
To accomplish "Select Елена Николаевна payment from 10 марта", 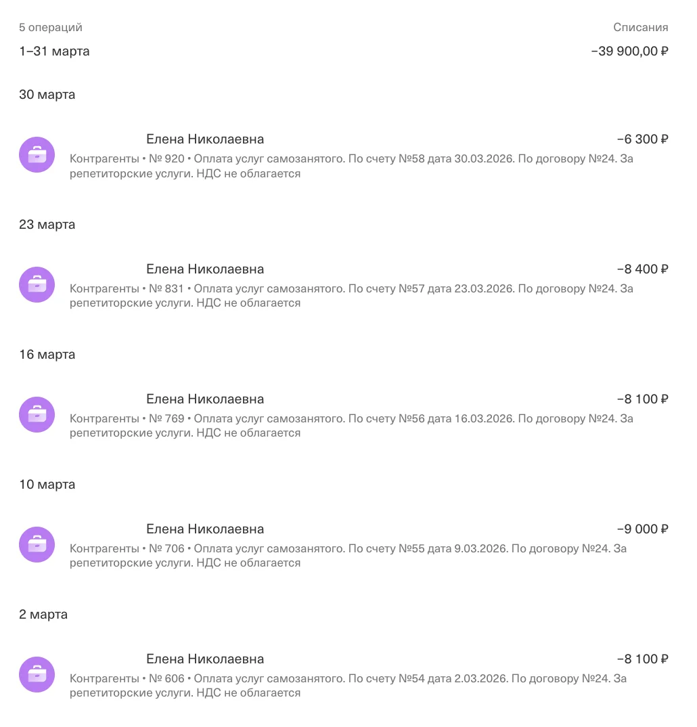I will [205, 529].
